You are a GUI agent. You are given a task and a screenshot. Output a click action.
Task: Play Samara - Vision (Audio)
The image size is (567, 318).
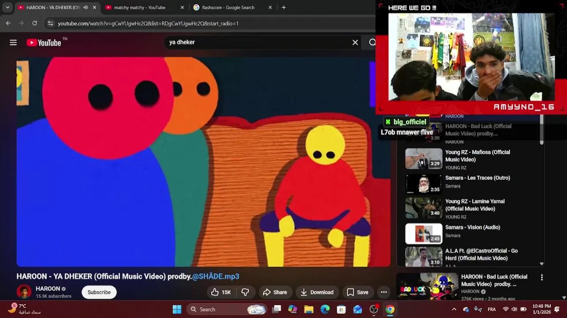[473, 227]
